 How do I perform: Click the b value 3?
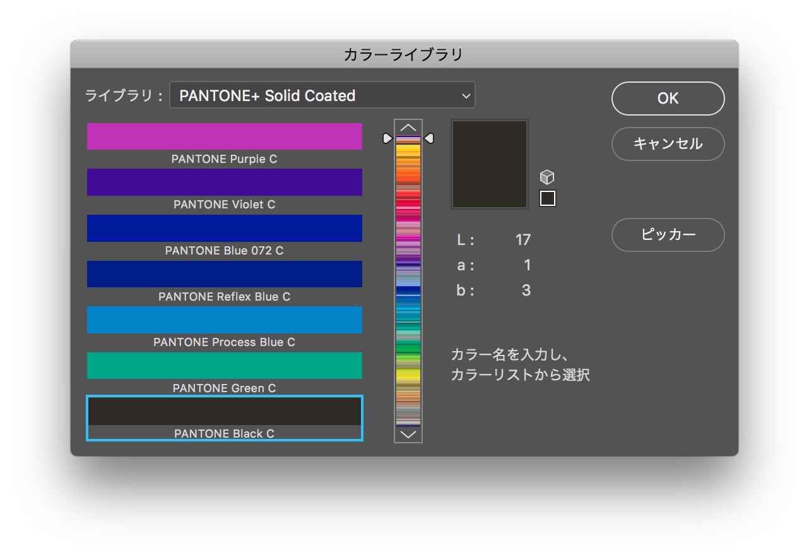click(526, 290)
